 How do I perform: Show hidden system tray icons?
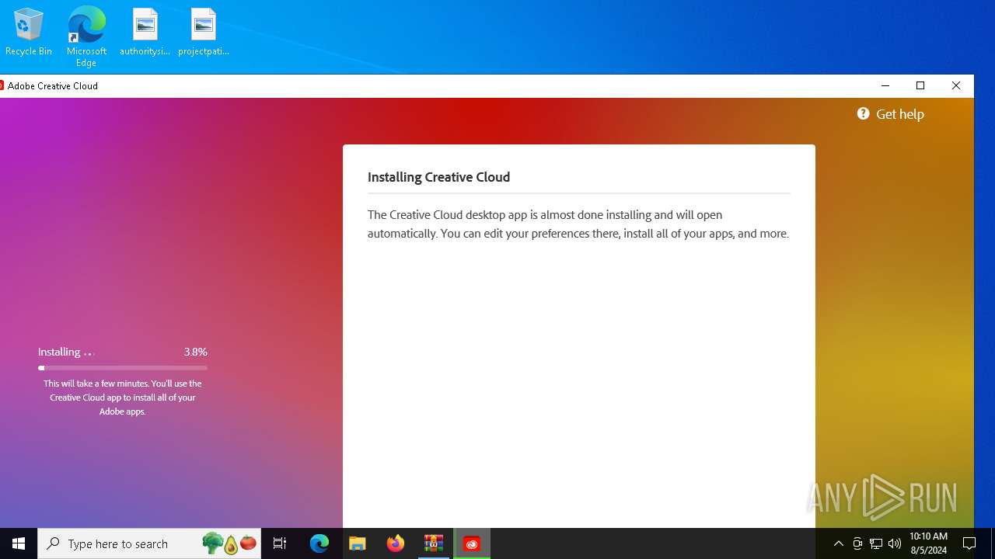(x=838, y=543)
